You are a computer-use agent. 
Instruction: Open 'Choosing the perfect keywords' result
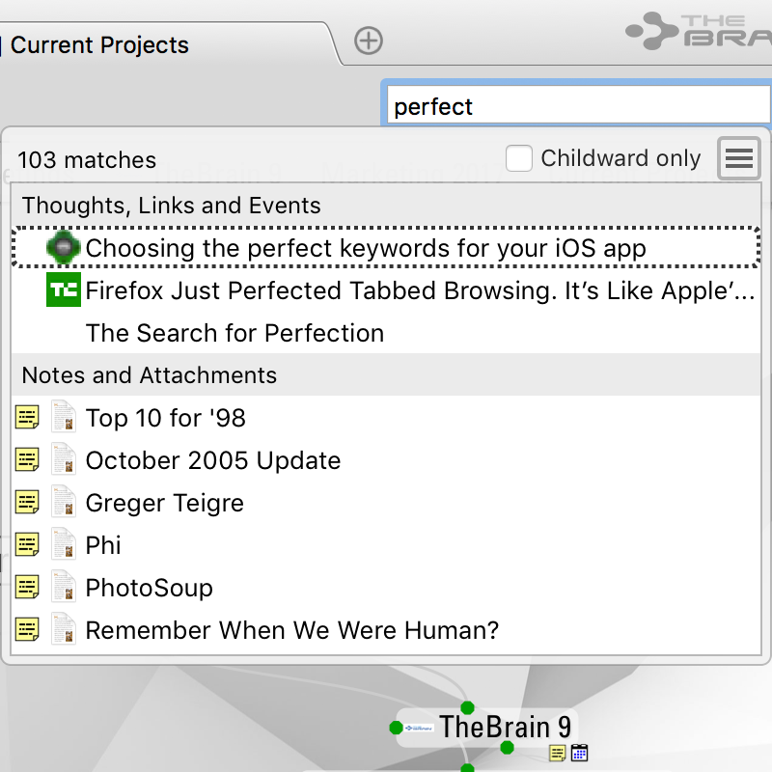[x=365, y=248]
